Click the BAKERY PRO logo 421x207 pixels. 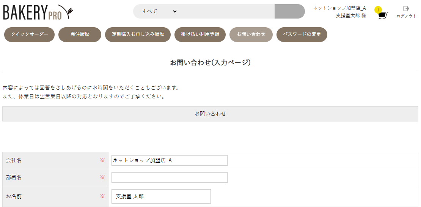[x=38, y=12]
